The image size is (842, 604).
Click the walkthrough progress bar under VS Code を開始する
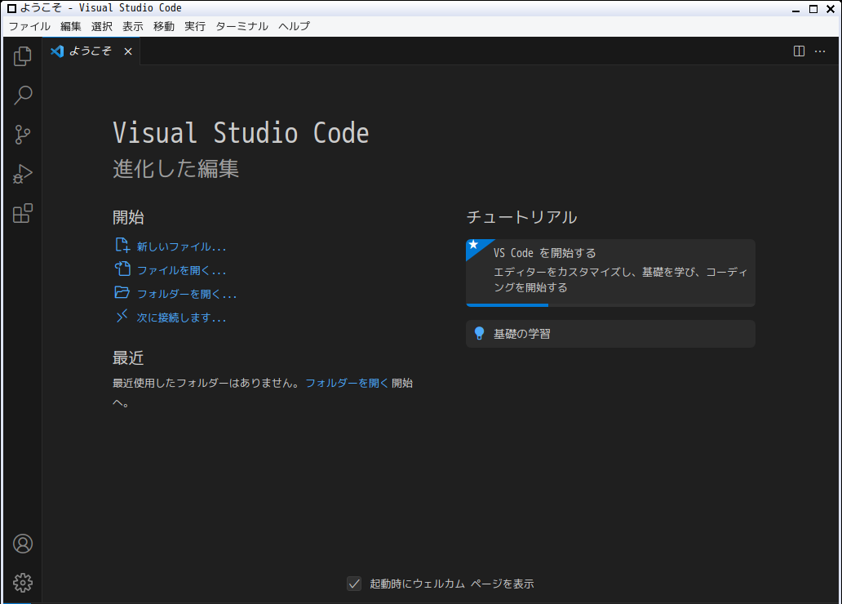(x=610, y=305)
